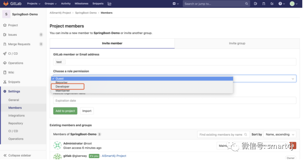The width and height of the screenshot is (303, 160).
Task: Open Integrations settings sub-item
Action: coord(16,116)
